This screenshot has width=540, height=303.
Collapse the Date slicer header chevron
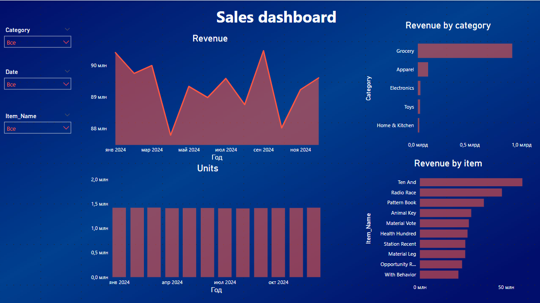(x=67, y=71)
